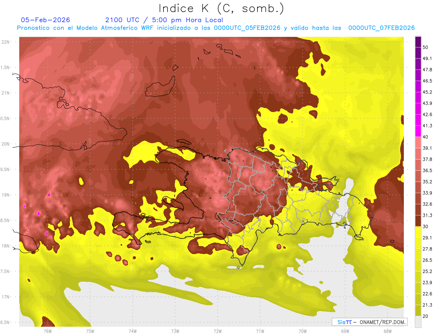Click the "41.3" color scale value
This screenshot has width=435, height=336.
427,126
